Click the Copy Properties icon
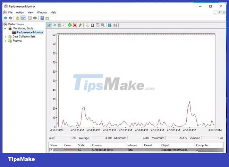This screenshot has width=229, height=167. point(87,25)
